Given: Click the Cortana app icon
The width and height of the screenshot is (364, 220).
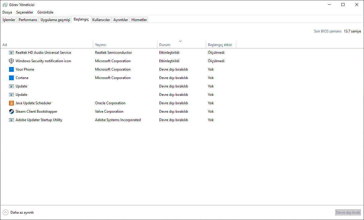Looking at the screenshot, I should click(x=11, y=78).
